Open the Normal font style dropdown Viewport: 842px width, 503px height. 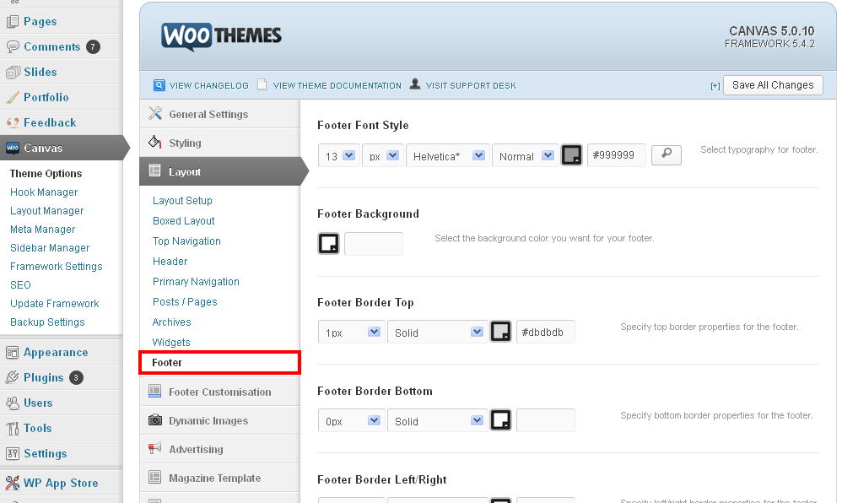(525, 156)
